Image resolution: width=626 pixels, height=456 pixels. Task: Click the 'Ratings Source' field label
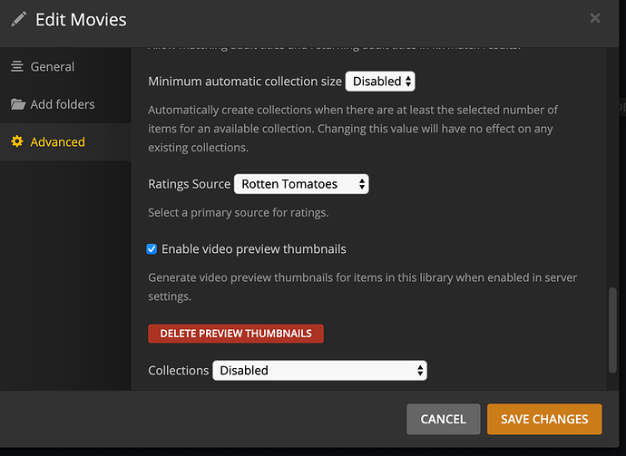(189, 184)
